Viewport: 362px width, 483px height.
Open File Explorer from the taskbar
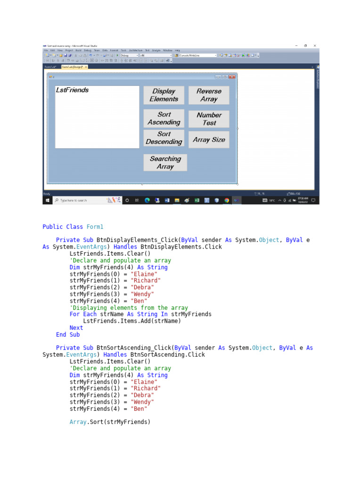click(177, 200)
